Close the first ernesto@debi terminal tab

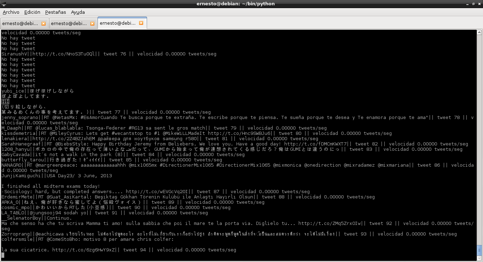(43, 24)
